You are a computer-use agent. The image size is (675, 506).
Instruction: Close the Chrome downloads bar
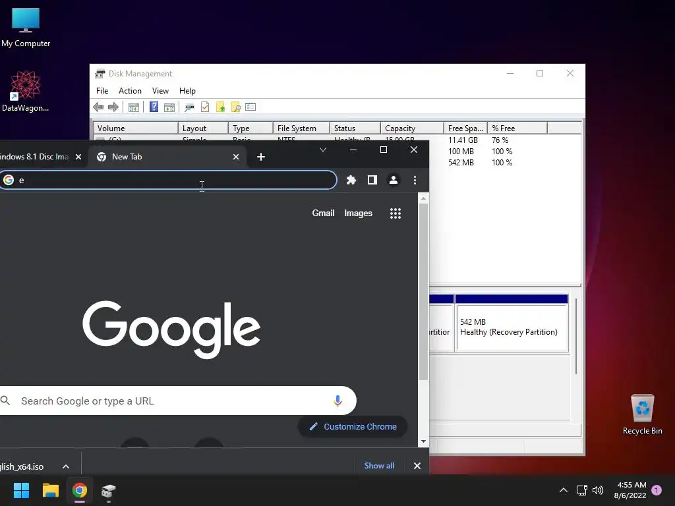(417, 466)
